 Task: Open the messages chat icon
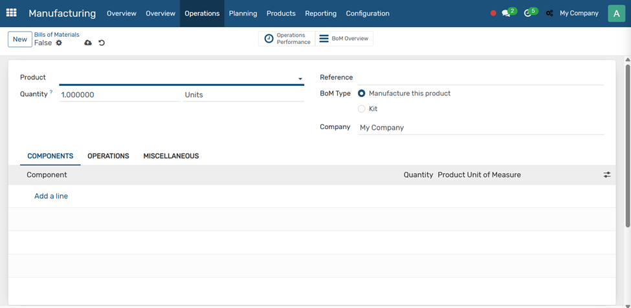(x=506, y=14)
